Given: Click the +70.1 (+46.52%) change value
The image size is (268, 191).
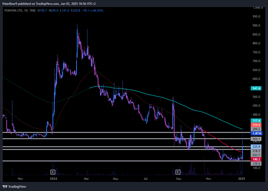Looking at the screenshot, I should (x=92, y=11).
